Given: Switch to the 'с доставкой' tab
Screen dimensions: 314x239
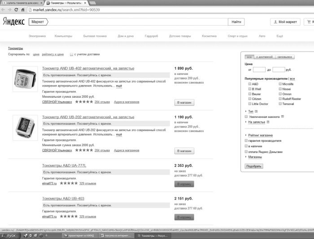Looking at the screenshot, I should coord(264,57).
